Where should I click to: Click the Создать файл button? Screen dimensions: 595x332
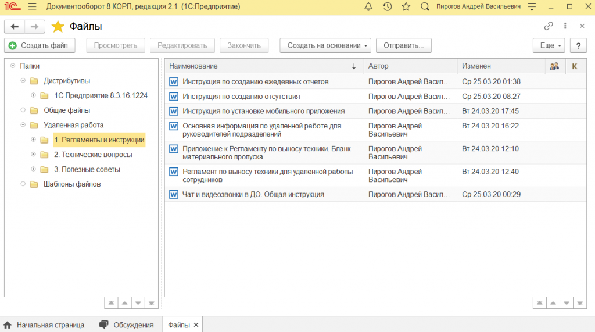[39, 45]
